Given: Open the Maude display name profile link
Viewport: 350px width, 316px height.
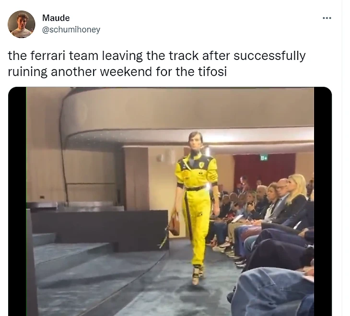Looking at the screenshot, I should 56,18.
